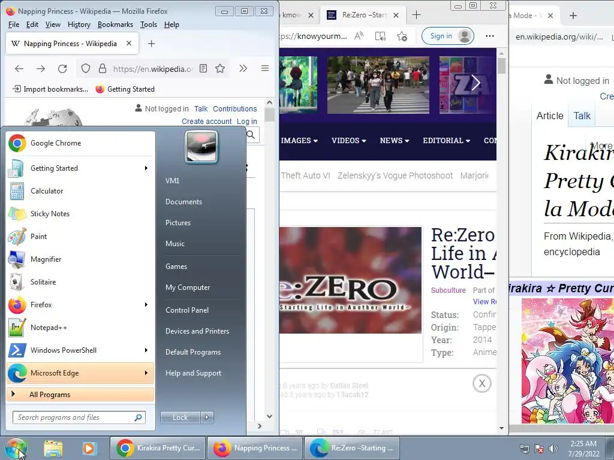The image size is (614, 460).
Task: Open Getting Started entry in Start menu
Action: (x=80, y=168)
